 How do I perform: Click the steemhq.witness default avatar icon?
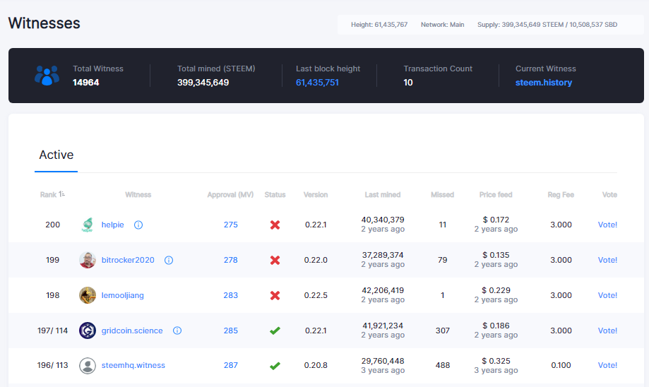tap(88, 366)
